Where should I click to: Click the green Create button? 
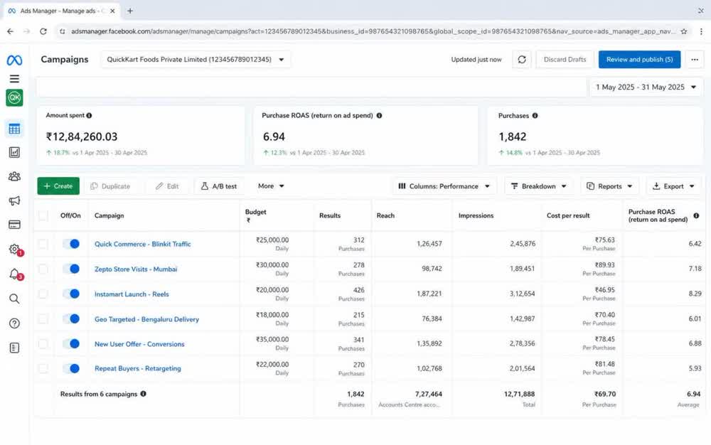(58, 186)
